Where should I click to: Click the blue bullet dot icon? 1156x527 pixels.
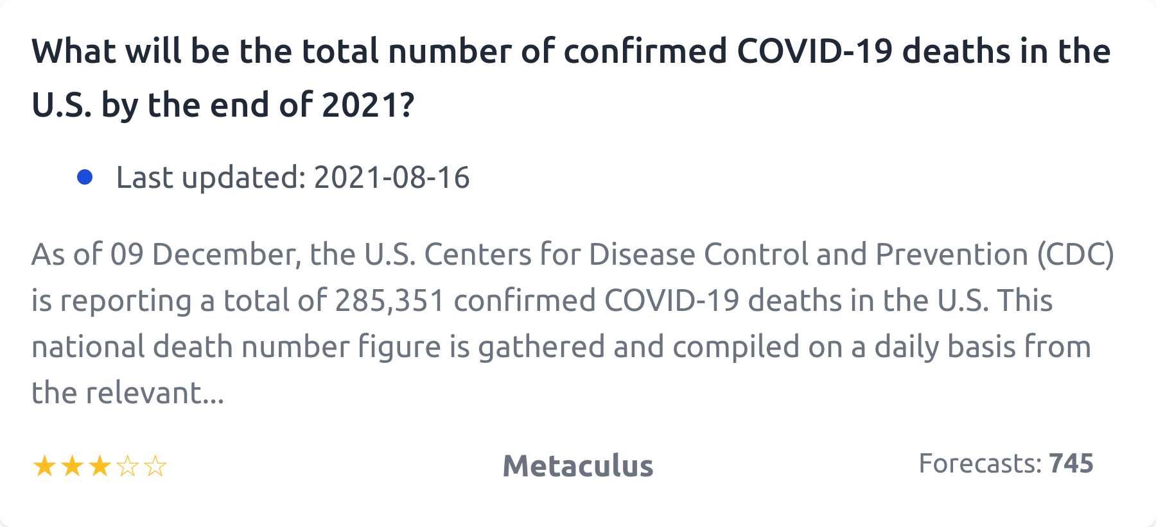85,178
